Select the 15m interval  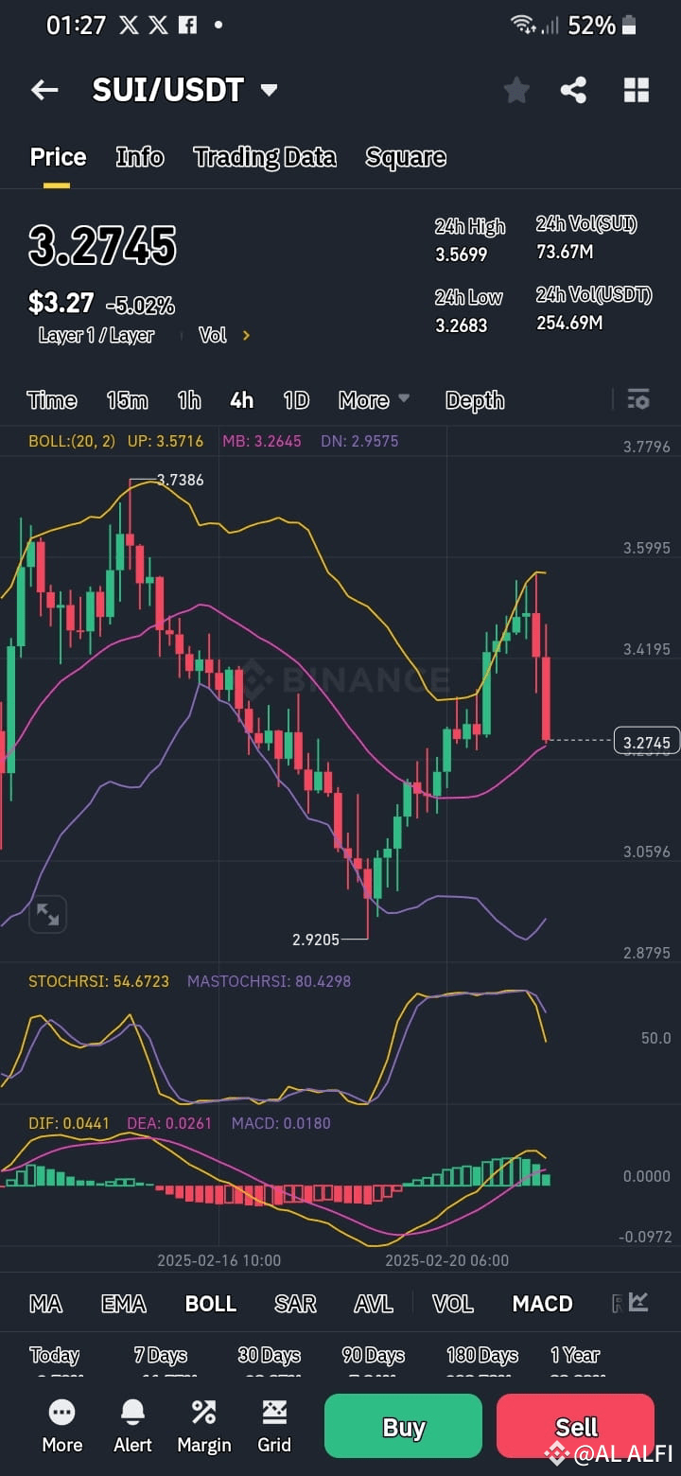(127, 400)
